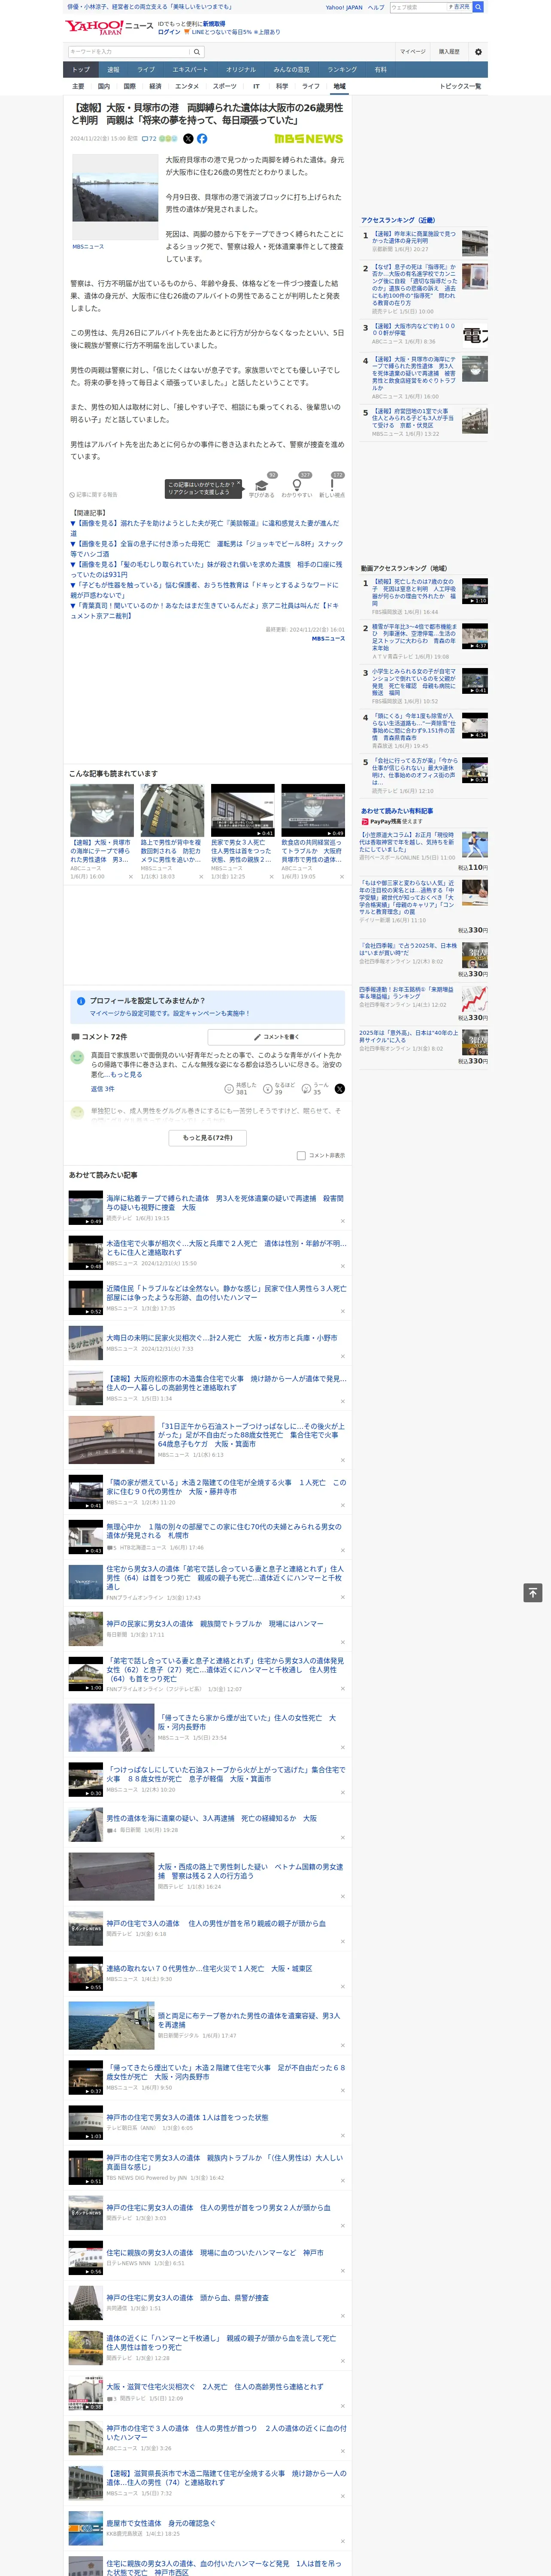The height and width of the screenshot is (2576, 551).
Task: Click the 記事に関する報告 report icon link
Action: pyautogui.click(x=93, y=495)
